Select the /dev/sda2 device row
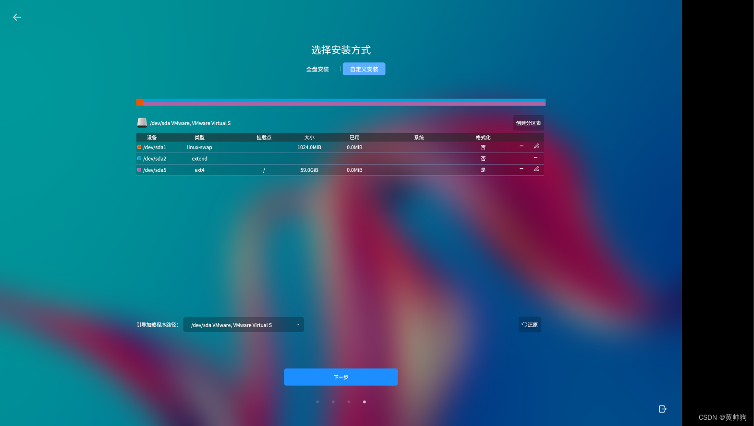 (x=340, y=159)
